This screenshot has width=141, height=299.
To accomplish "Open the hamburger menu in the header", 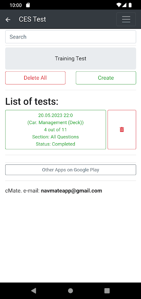I will pos(126,19).
